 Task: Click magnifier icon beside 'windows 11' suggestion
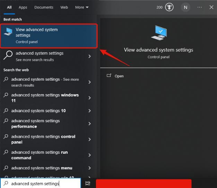(x=6, y=95)
